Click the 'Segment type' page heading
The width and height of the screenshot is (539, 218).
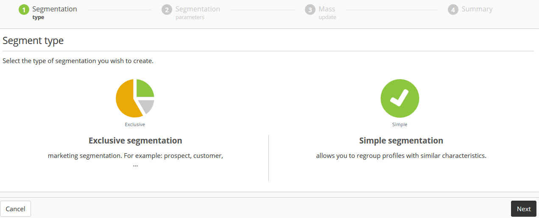(x=33, y=41)
